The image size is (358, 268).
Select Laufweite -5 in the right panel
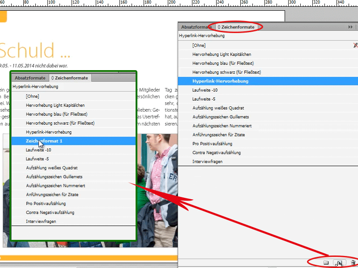[268, 99]
